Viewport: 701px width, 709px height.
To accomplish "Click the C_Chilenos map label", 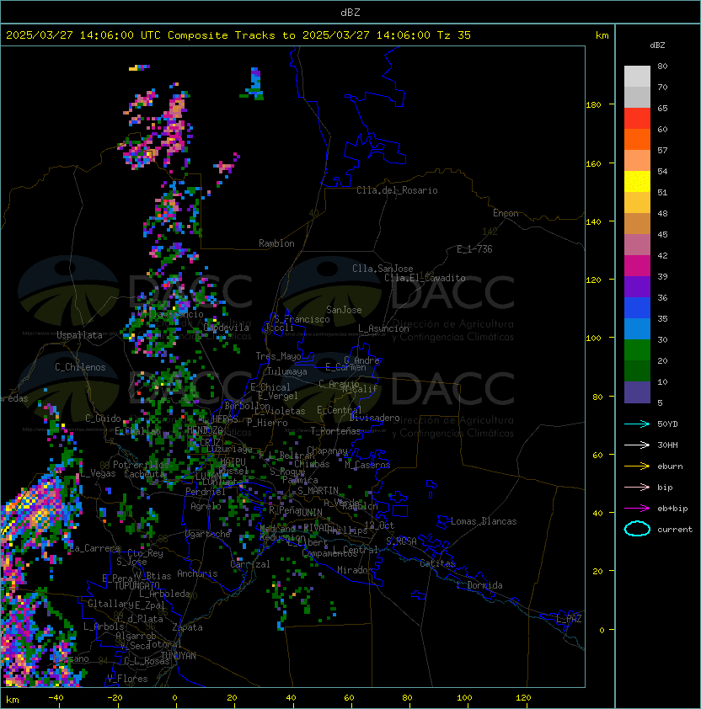I will 80,367.
